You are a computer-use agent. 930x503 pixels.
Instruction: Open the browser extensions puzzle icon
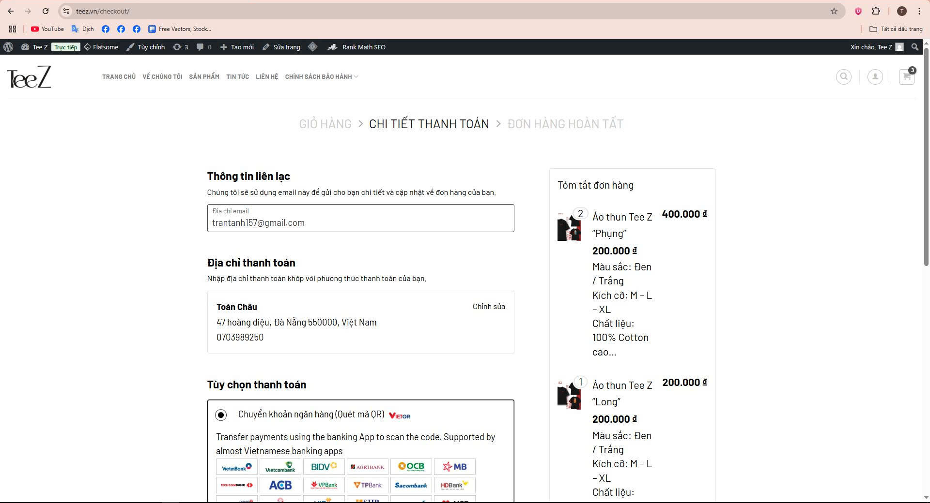coord(876,11)
